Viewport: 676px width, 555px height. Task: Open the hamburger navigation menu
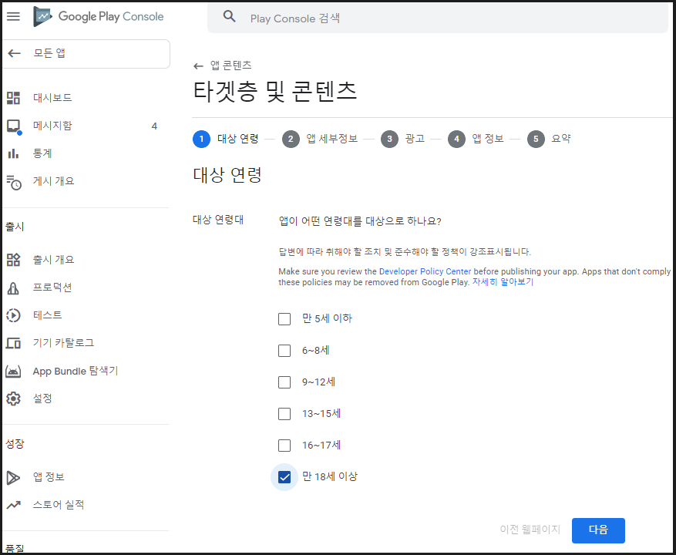[x=13, y=16]
